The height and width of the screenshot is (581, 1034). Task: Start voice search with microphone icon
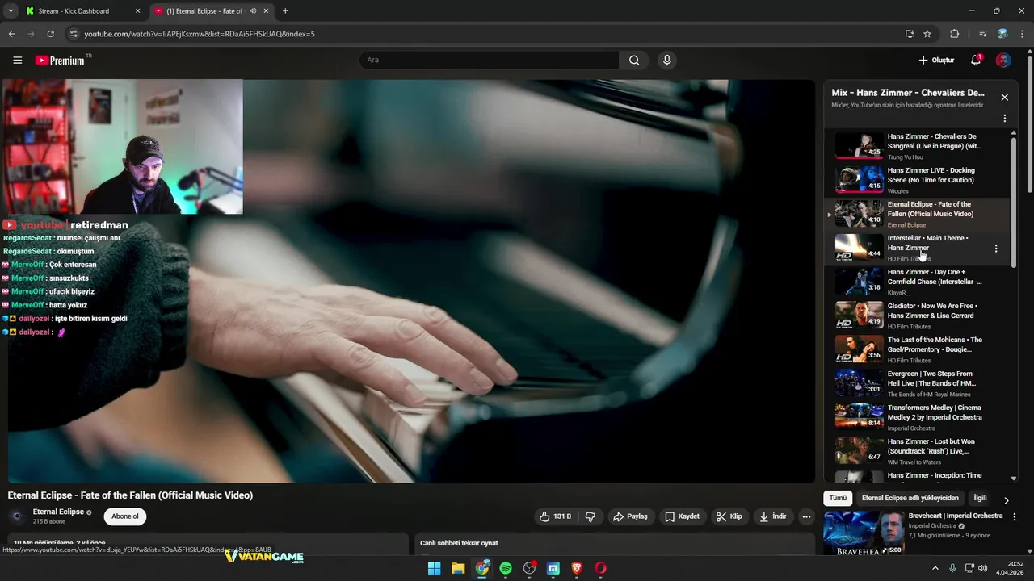point(666,60)
